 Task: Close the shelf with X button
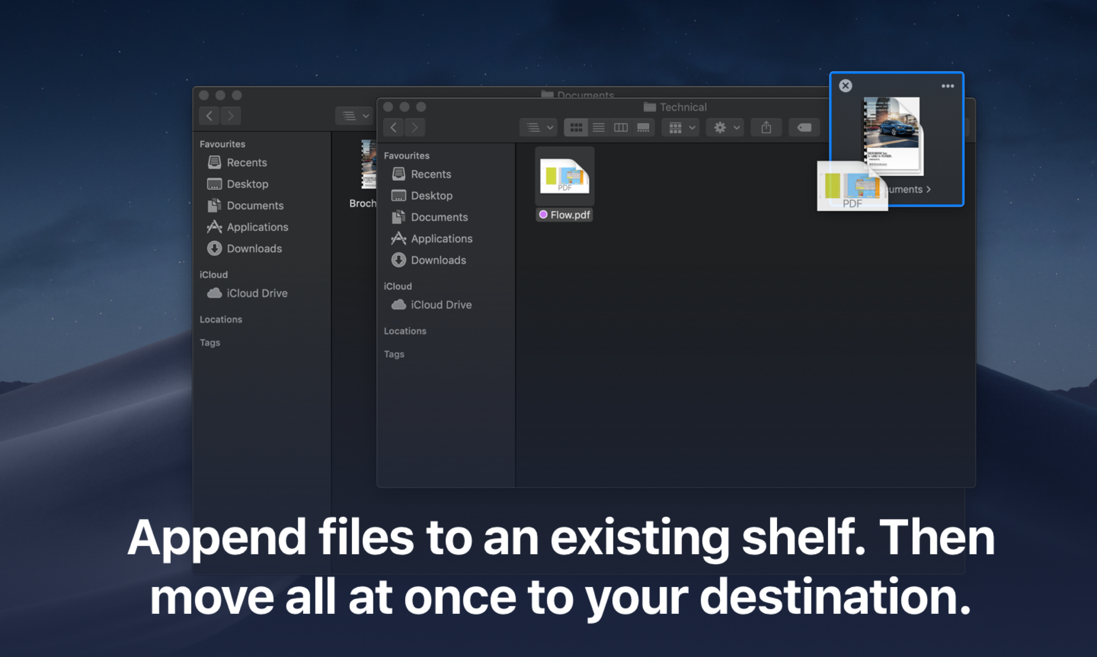[845, 86]
